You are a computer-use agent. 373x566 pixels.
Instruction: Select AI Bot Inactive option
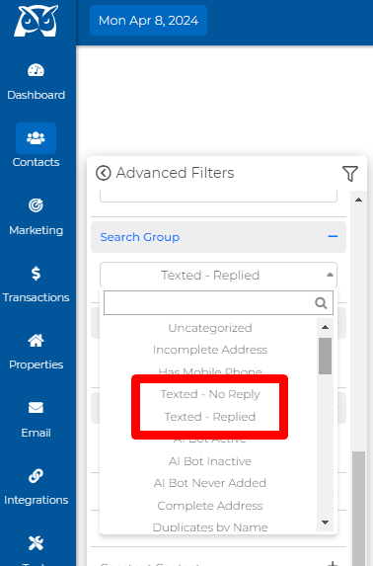(210, 461)
